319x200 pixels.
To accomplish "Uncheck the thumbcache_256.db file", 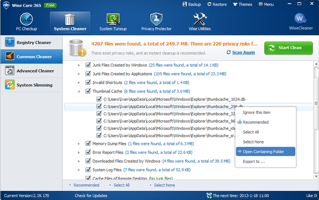I will tap(99, 106).
